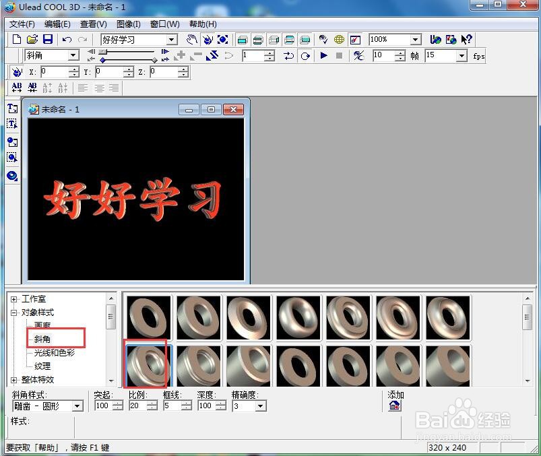Select the Resize Object tool
Viewport: 541px width, 456px height.
222,40
